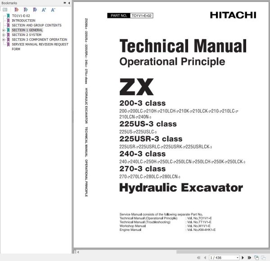Image resolution: width=270 pixels, height=261 pixels.
Task: Click the Bookmarks panel title
Action: [x=9, y=3]
